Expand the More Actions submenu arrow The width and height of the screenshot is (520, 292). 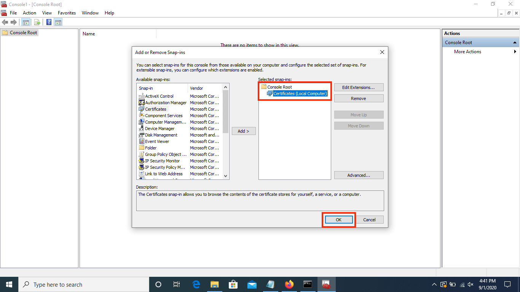pyautogui.click(x=515, y=52)
